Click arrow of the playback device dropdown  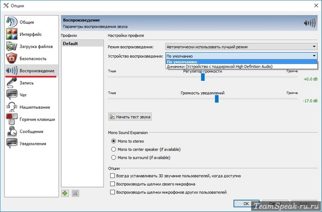(x=314, y=56)
